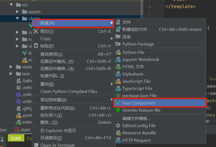
Task: Select 在路径中查找...(P) entry
Action: coord(73,61)
